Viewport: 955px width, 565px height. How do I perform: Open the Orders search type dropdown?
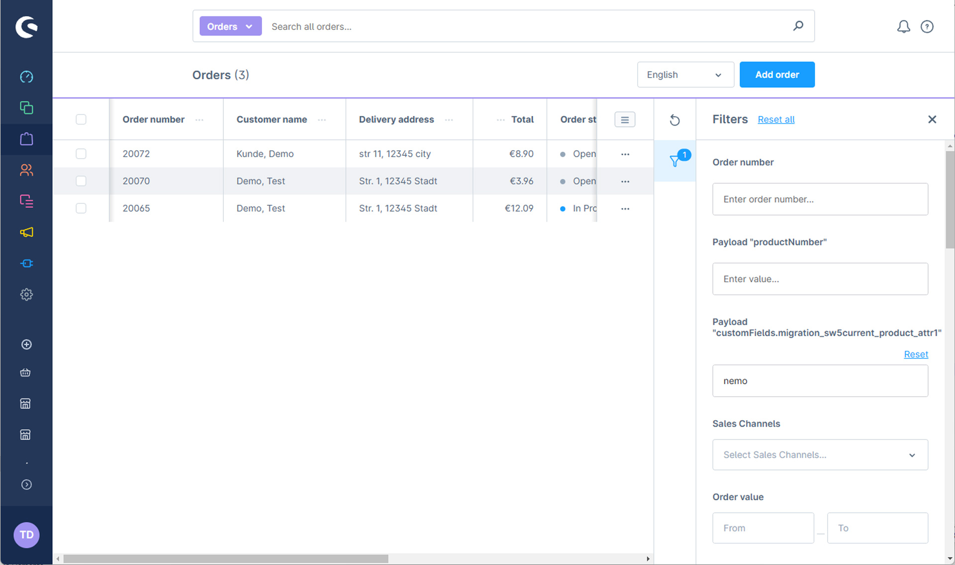click(230, 26)
